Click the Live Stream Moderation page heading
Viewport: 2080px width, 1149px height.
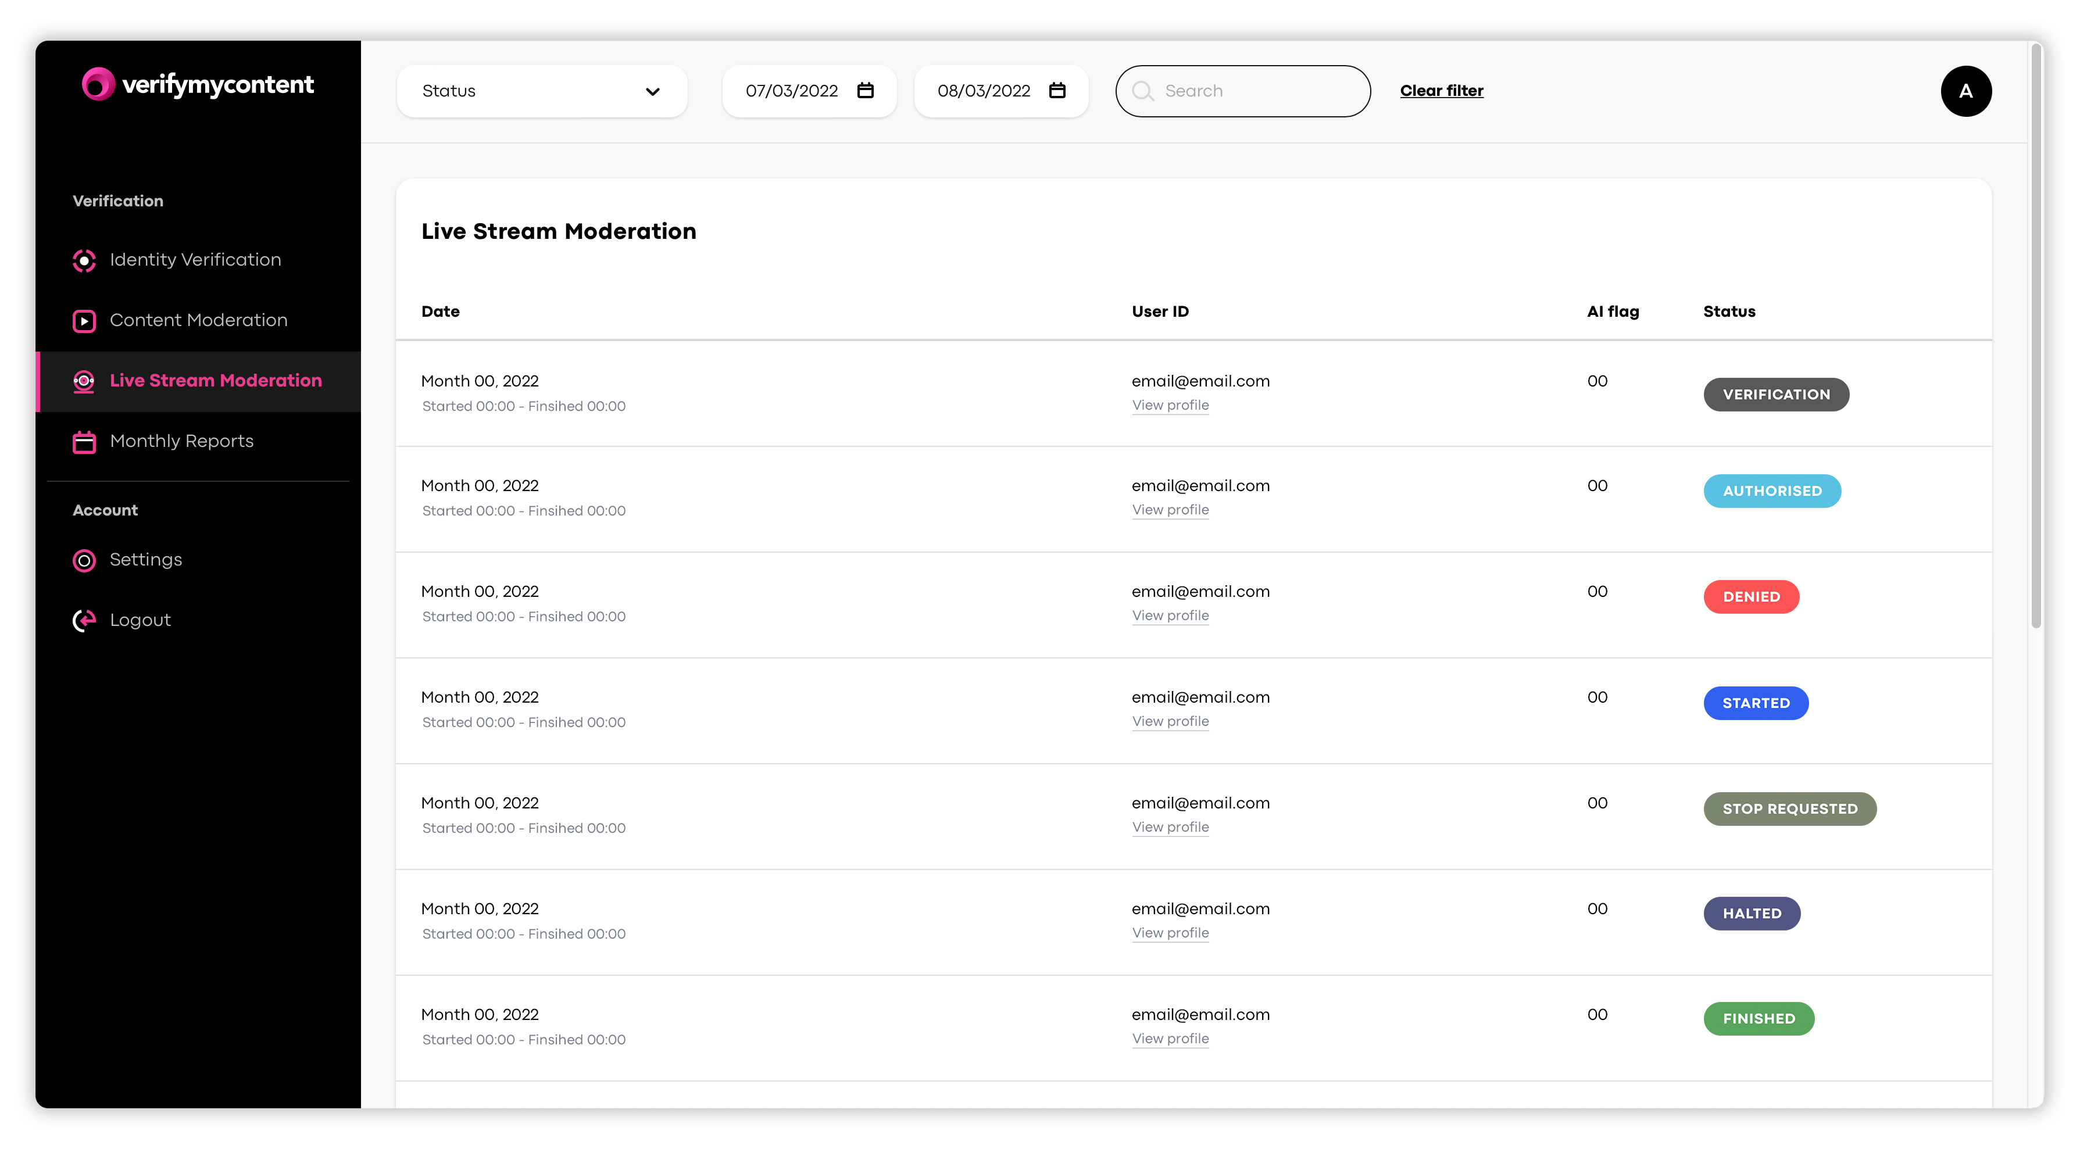[x=558, y=232]
